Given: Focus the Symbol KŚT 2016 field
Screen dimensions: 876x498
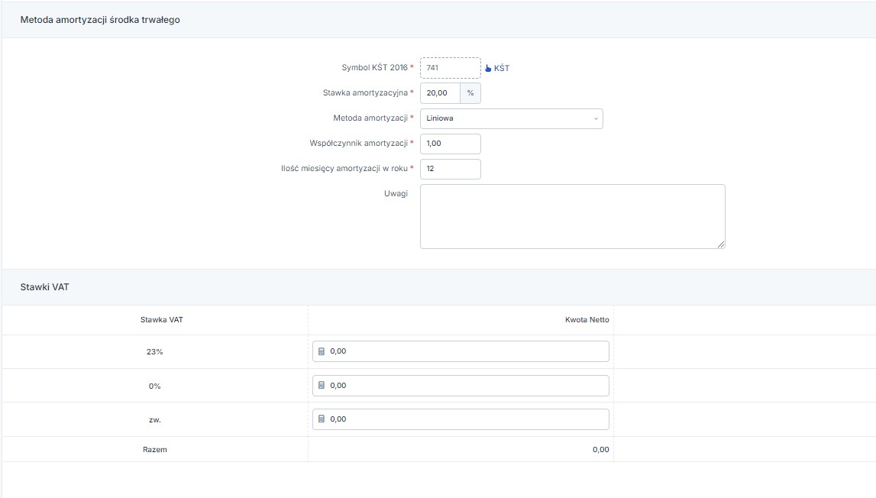Looking at the screenshot, I should pyautogui.click(x=450, y=68).
